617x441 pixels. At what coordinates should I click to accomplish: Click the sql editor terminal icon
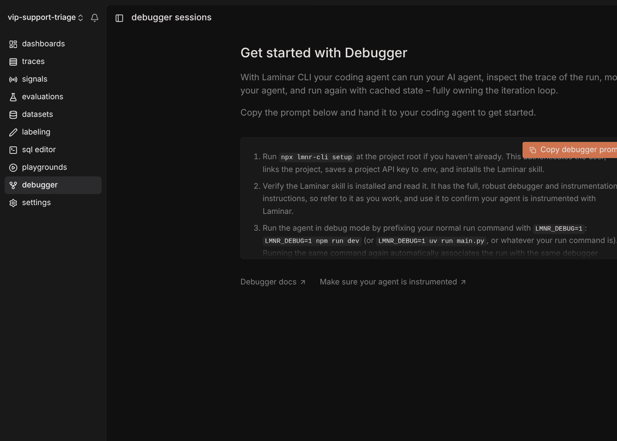click(13, 150)
